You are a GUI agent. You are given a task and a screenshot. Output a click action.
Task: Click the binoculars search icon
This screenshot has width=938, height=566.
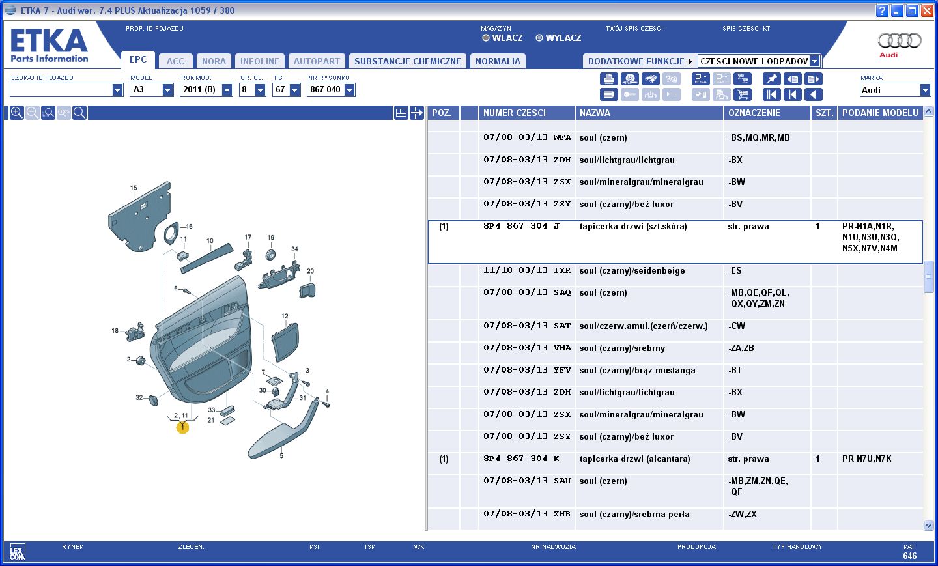tap(650, 79)
